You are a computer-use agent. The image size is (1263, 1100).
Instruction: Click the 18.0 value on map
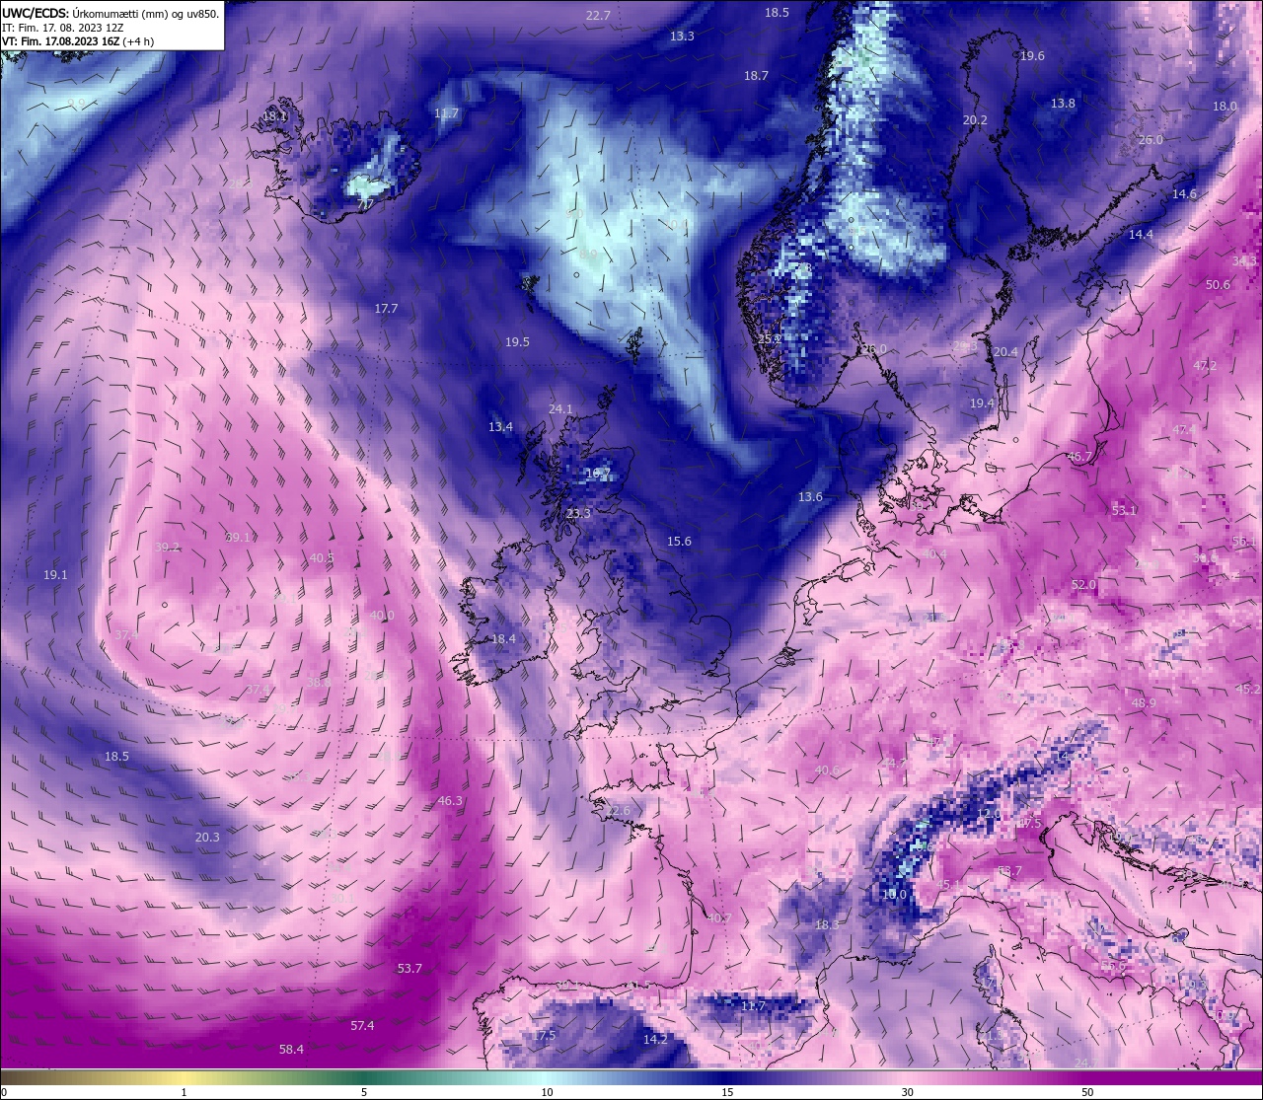pyautogui.click(x=1225, y=107)
